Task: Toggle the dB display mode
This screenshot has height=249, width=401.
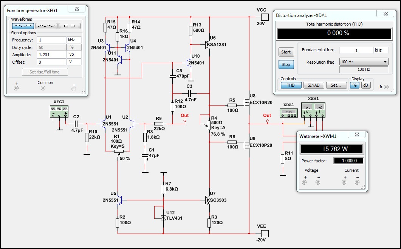Action: point(366,85)
